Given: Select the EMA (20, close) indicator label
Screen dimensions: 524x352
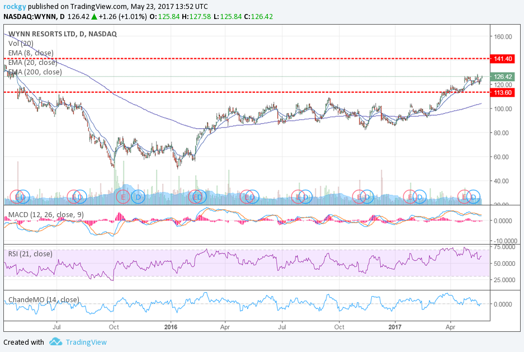Looking at the screenshot, I should (32, 63).
